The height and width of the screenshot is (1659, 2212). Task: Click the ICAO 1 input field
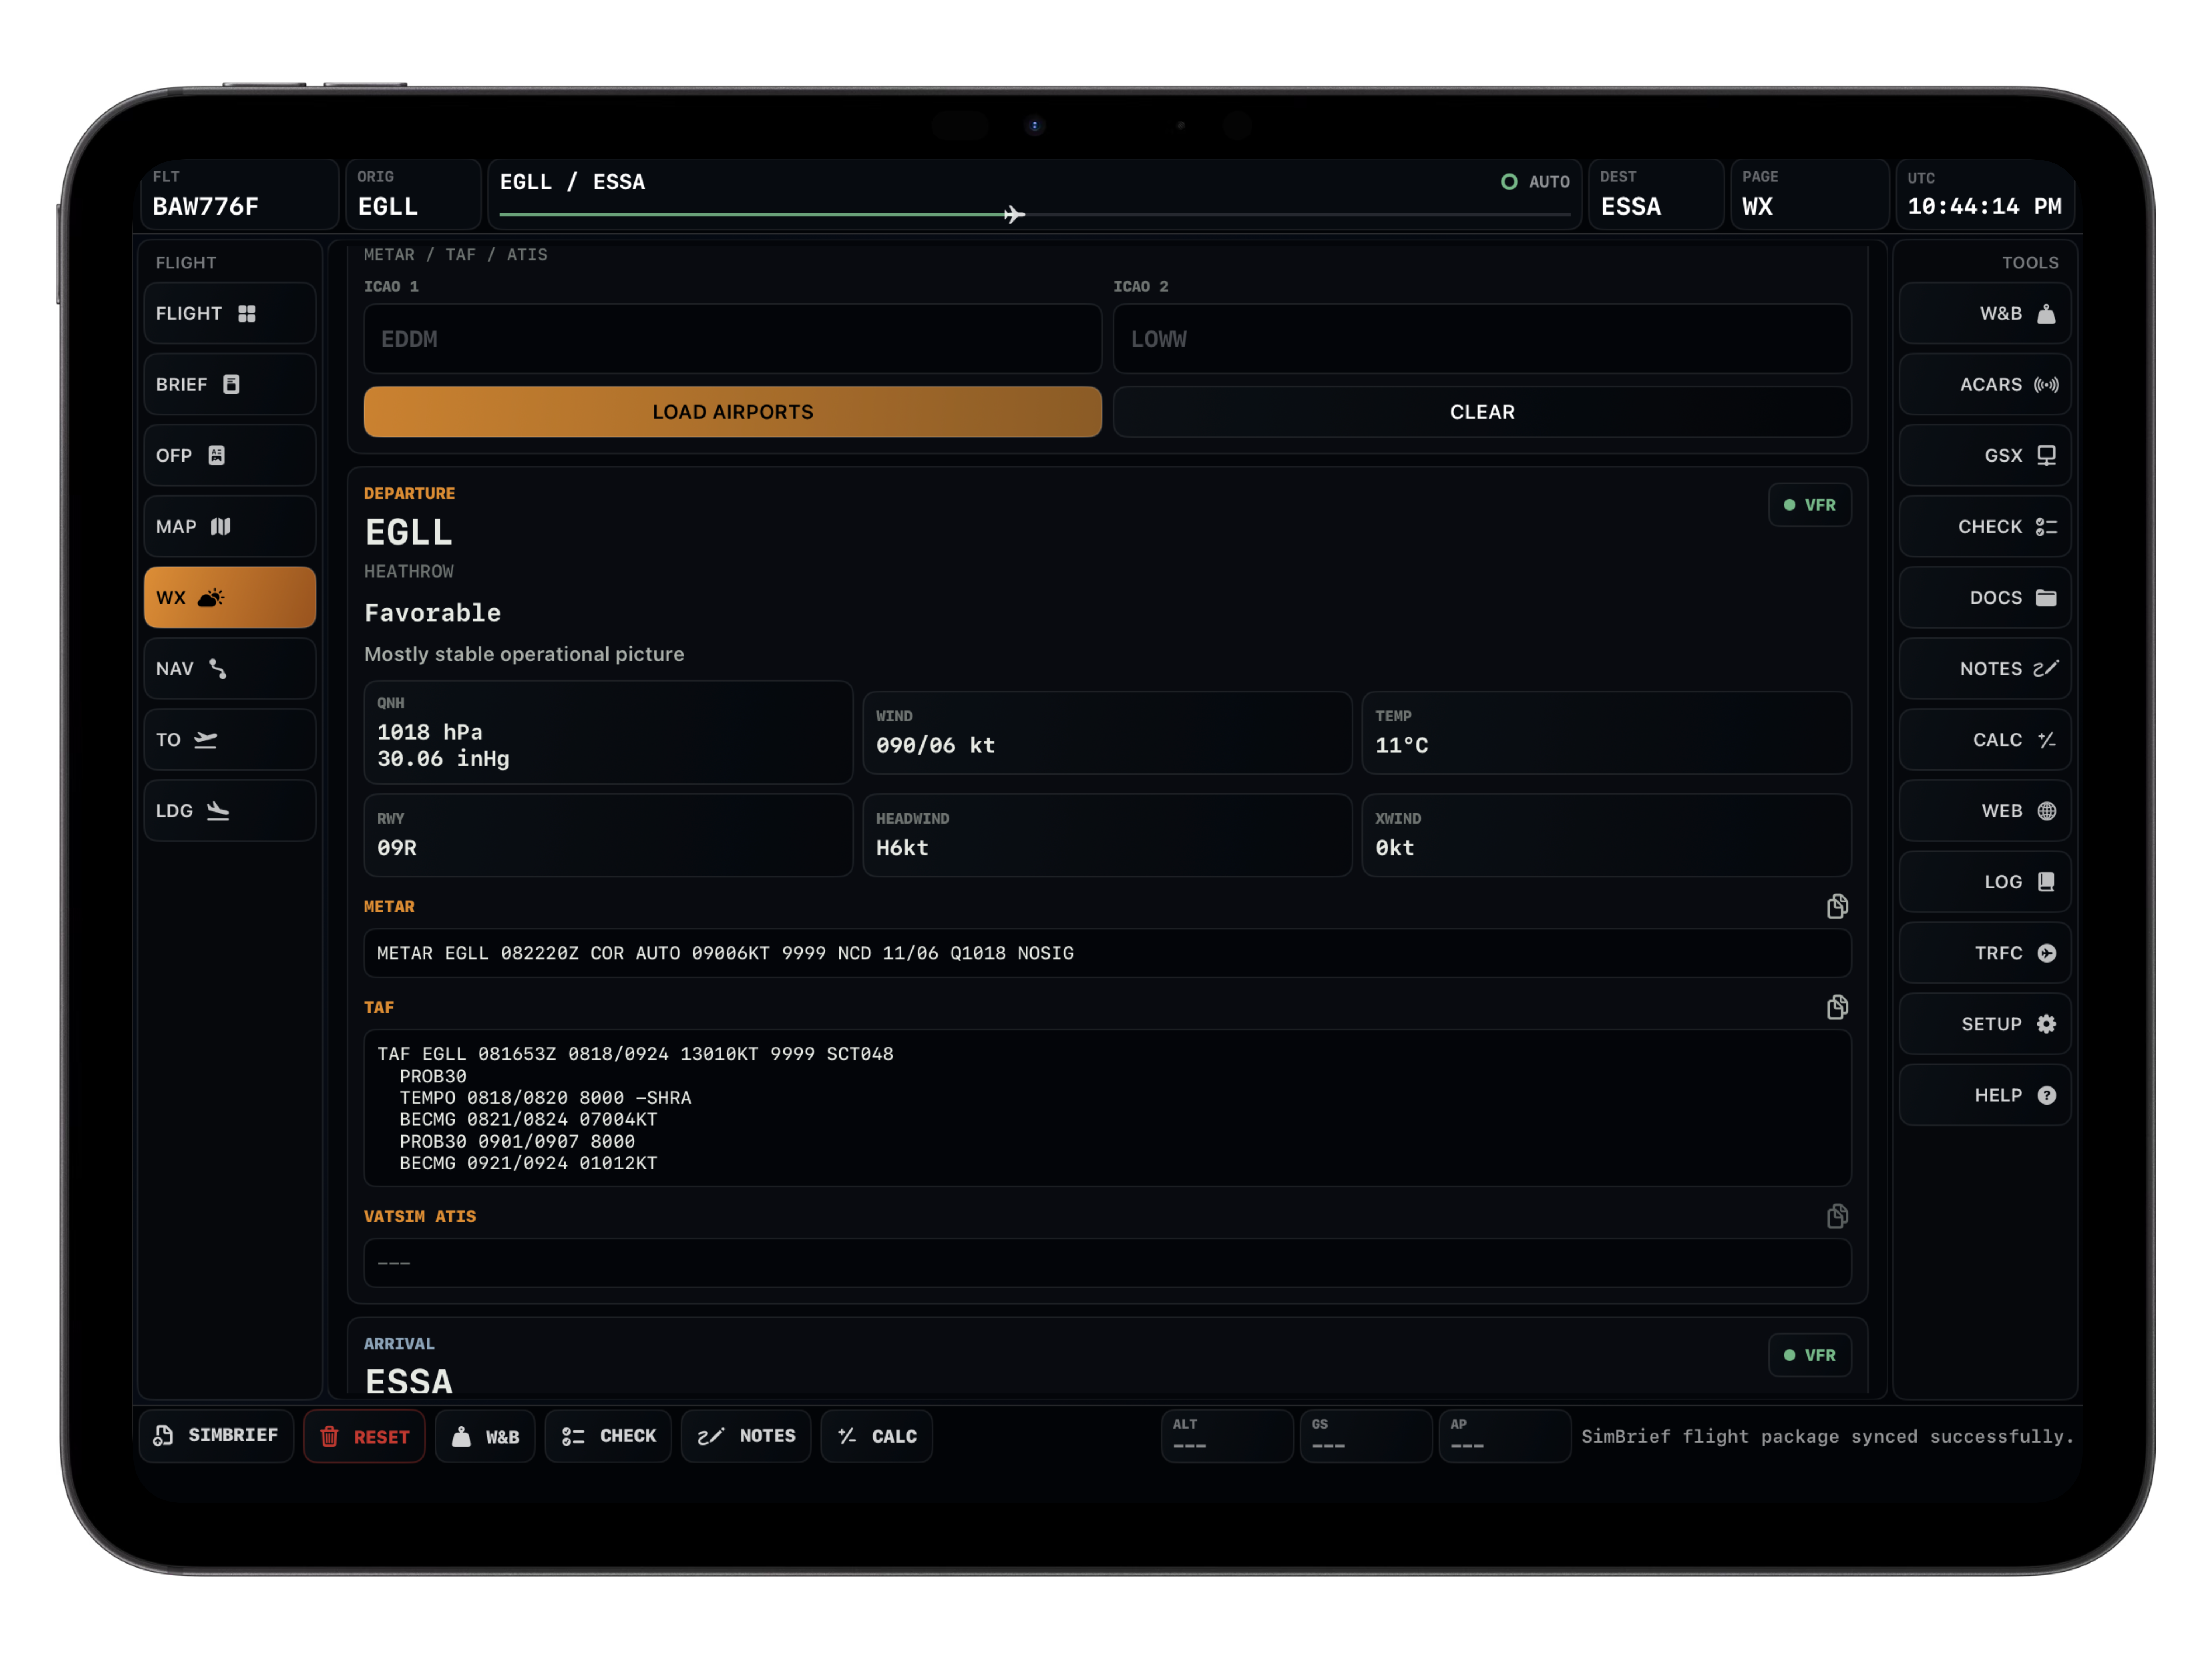click(x=732, y=339)
